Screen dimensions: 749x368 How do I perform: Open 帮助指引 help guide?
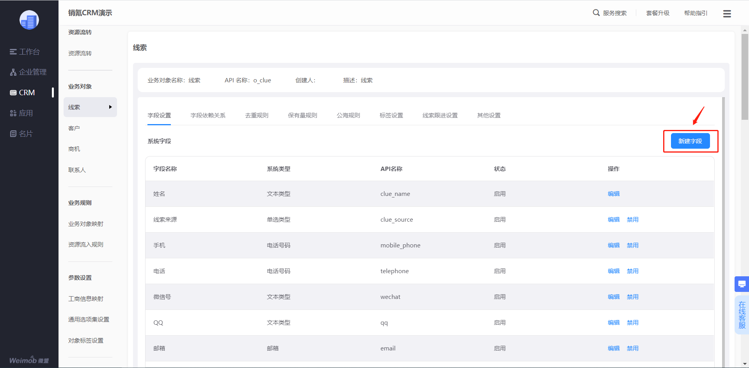(x=696, y=13)
